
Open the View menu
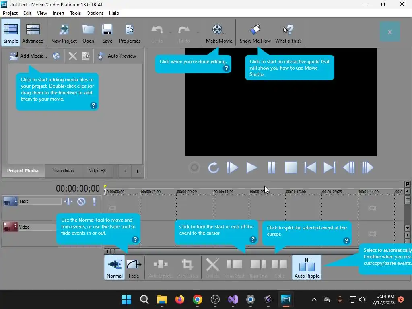click(42, 13)
